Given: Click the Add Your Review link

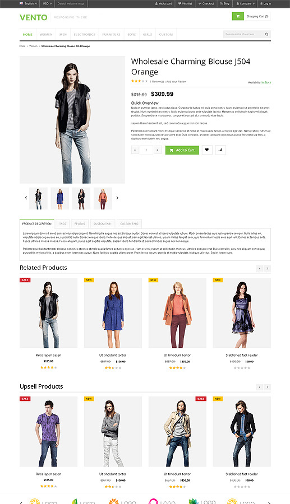Looking at the screenshot, I should click(176, 82).
